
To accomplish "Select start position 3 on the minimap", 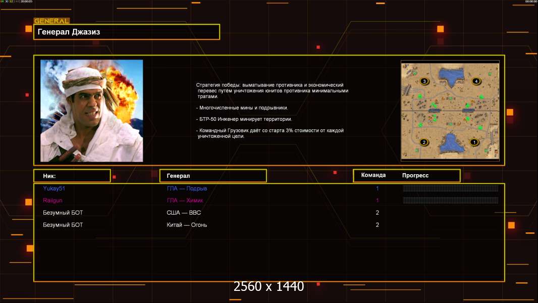I will [424, 81].
